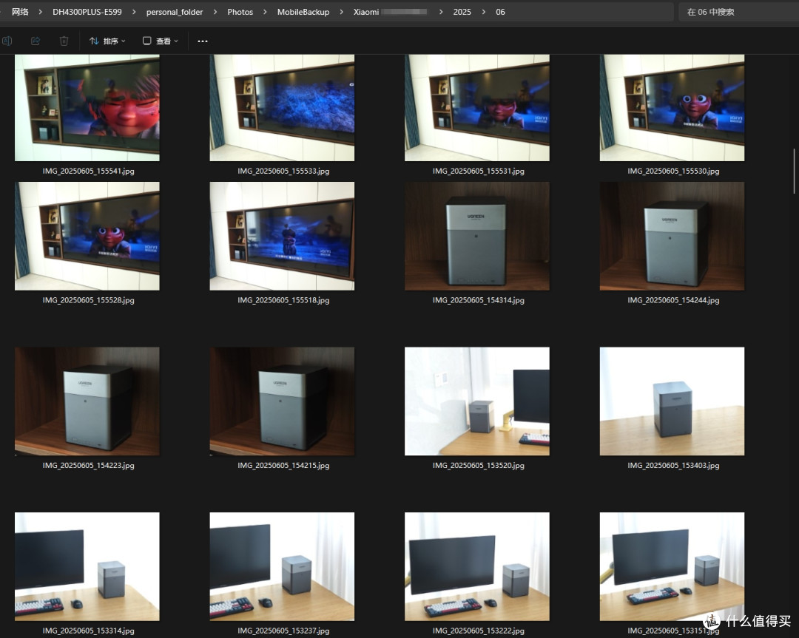The height and width of the screenshot is (638, 799).
Task: Open the 排序 sort dropdown
Action: click(107, 41)
